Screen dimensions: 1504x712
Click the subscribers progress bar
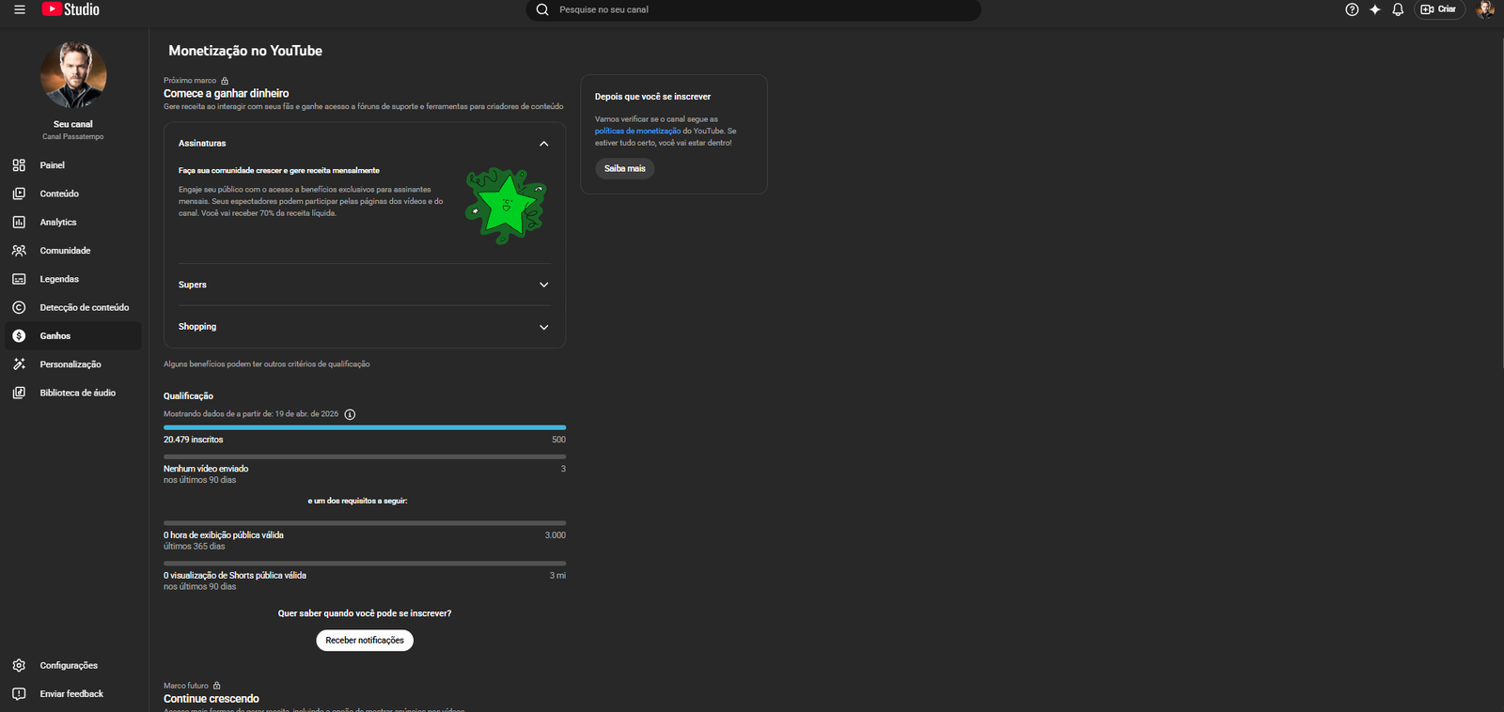coord(364,427)
